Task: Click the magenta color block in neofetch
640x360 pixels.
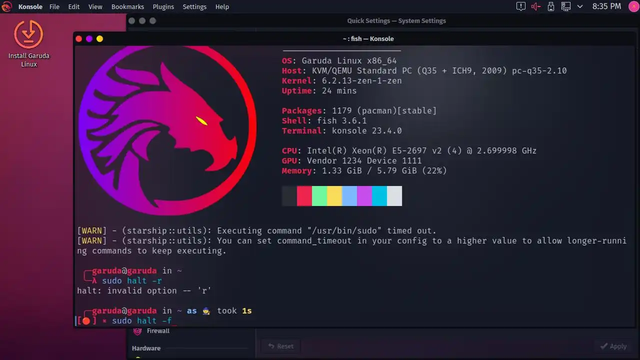Action: 364,196
